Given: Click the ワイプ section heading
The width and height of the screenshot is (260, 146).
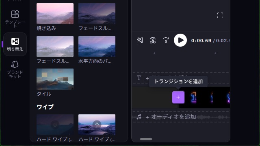Looking at the screenshot, I should point(45,107).
